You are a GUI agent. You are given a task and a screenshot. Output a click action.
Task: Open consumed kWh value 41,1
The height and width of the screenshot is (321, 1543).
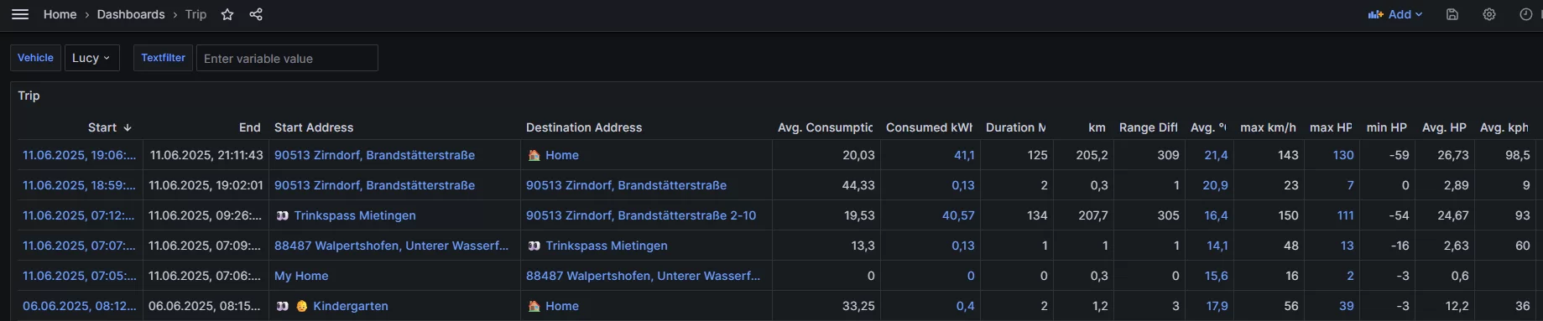[964, 155]
